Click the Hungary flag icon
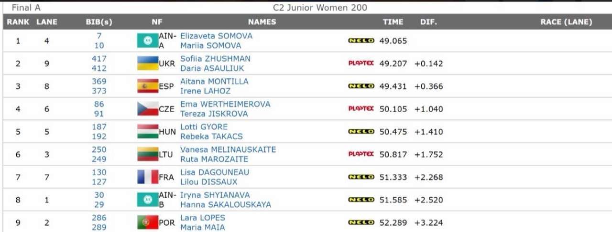This screenshot has height=232, width=612. pyautogui.click(x=148, y=132)
